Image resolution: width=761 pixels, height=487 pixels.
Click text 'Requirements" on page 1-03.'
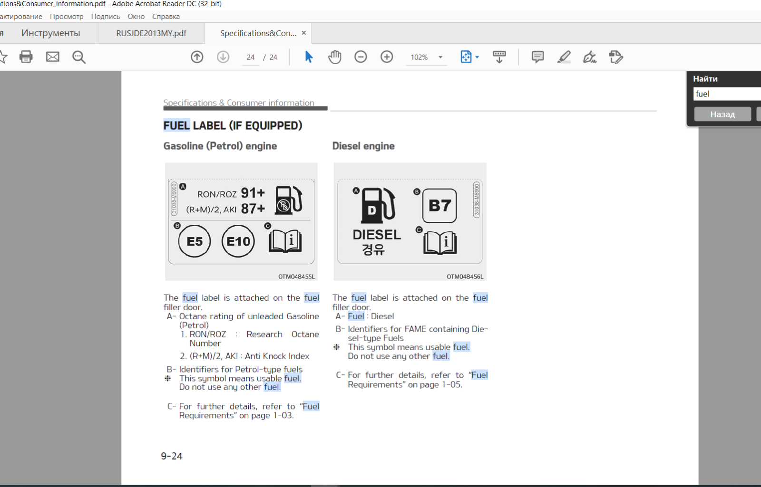coord(236,415)
